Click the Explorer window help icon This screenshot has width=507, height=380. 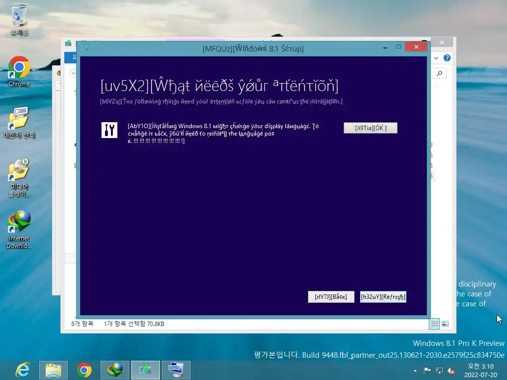[447, 58]
